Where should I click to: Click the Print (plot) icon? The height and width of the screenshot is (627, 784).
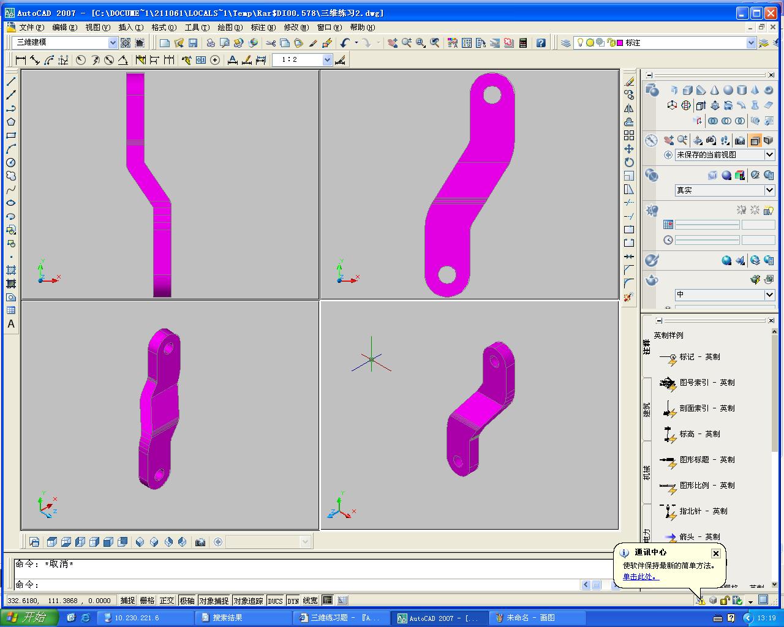pyautogui.click(x=211, y=43)
